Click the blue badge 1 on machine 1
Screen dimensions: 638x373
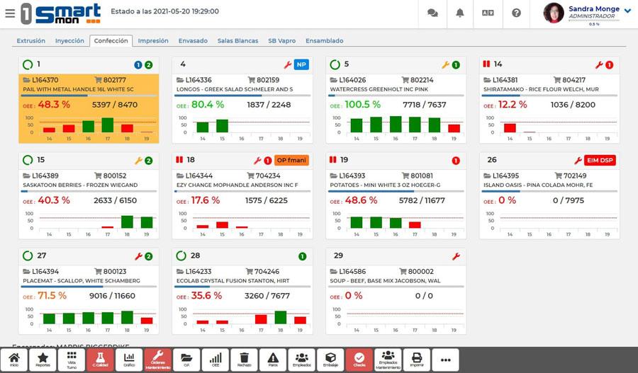click(138, 65)
